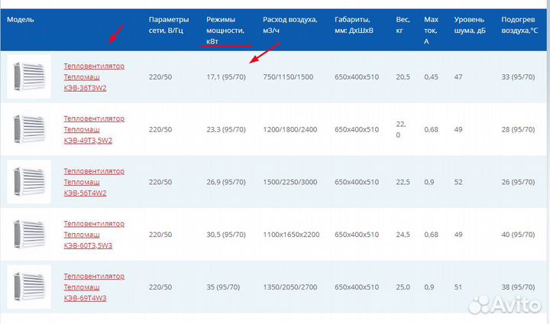The image size is (550, 324).
Task: Open the Тепломаш КЭВ-56Т4W2 product link
Action: click(x=93, y=182)
